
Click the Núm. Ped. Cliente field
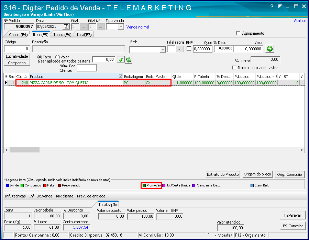coord(87,68)
